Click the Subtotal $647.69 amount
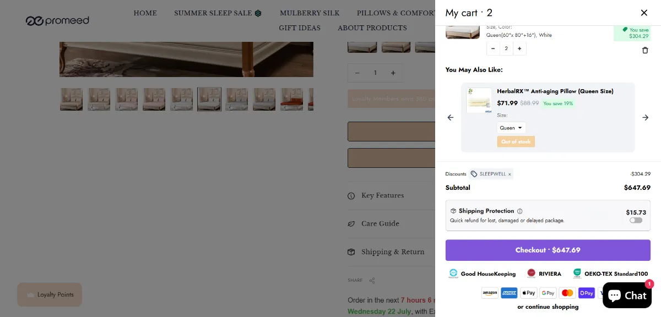 637,188
